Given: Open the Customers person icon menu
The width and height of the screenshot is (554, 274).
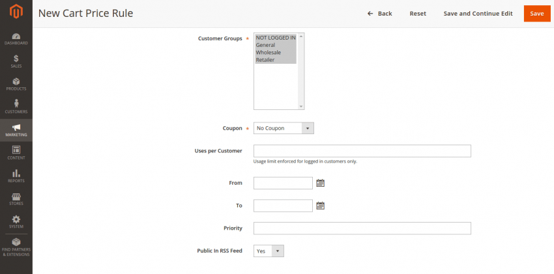Looking at the screenshot, I should pyautogui.click(x=16, y=103).
